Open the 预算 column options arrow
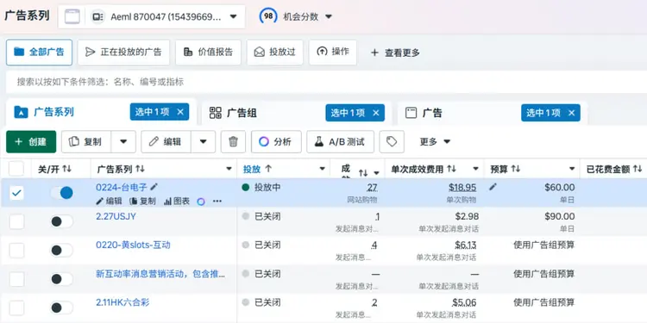 (x=572, y=169)
